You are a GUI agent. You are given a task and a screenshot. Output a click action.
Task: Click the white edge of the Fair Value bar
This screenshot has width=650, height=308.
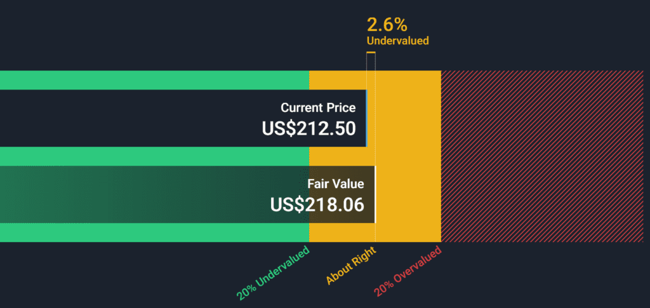point(375,194)
